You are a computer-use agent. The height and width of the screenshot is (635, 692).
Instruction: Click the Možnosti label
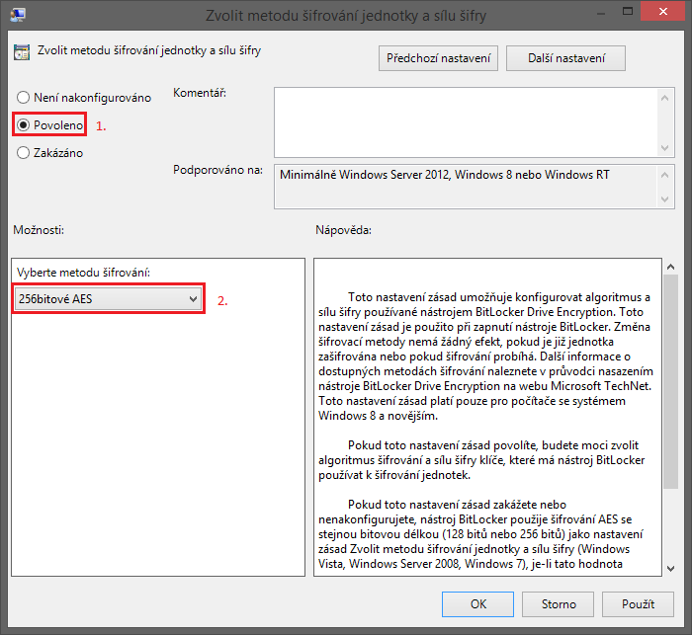point(39,230)
